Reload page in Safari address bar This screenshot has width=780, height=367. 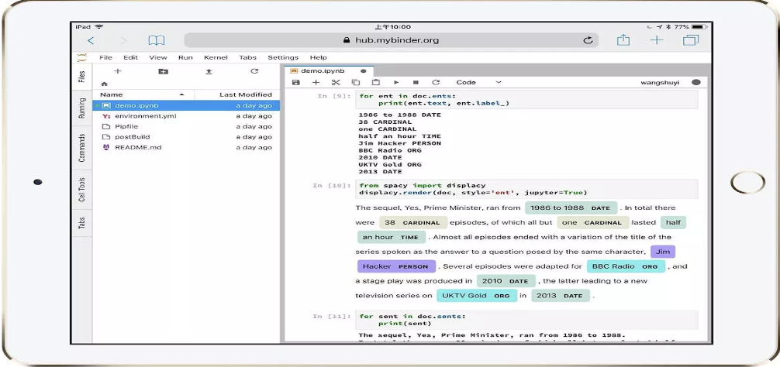[588, 41]
